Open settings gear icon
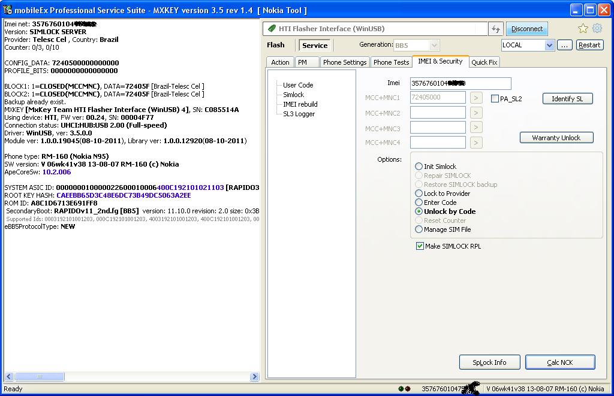This screenshot has width=614, height=396. 597,28
